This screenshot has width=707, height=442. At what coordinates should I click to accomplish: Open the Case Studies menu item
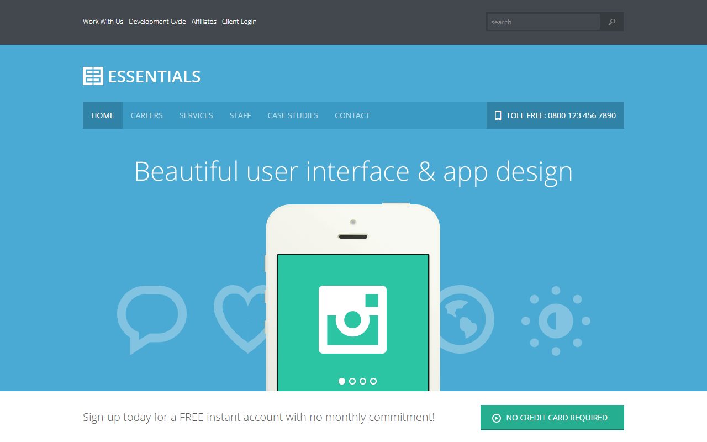coord(293,115)
